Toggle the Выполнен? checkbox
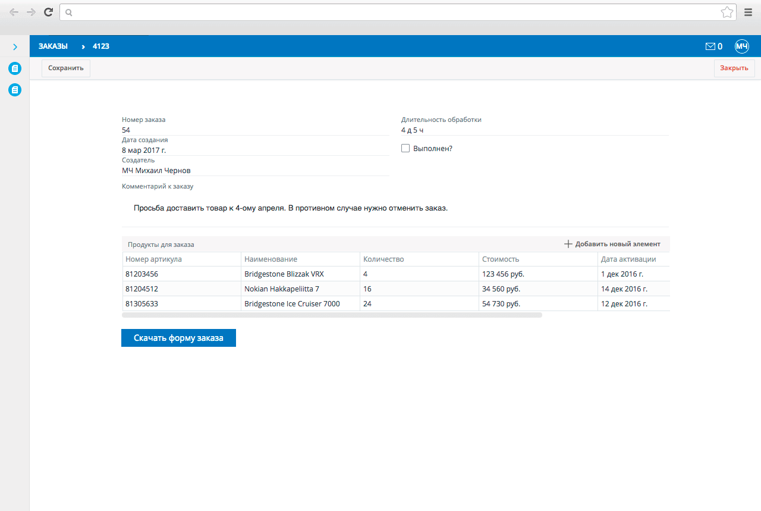The height and width of the screenshot is (511, 761). (x=405, y=148)
